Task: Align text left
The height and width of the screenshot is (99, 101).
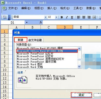Action: click(79, 17)
